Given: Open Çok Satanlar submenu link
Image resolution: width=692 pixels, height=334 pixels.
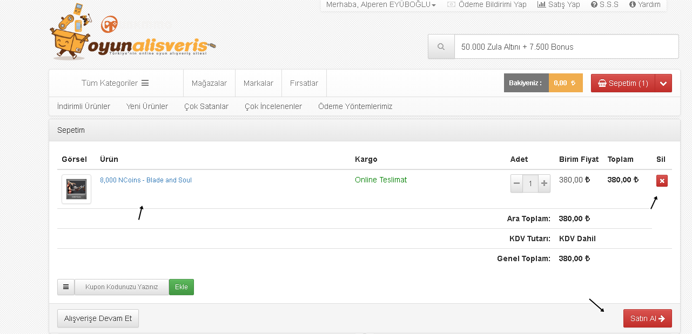Looking at the screenshot, I should coord(206,106).
